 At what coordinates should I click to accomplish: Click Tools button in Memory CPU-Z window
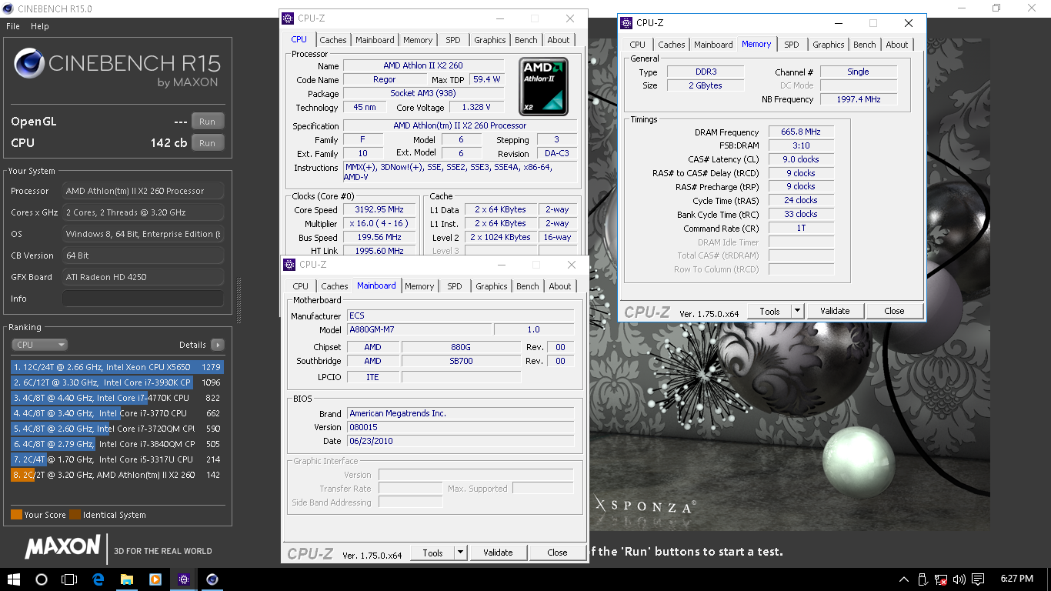tap(769, 311)
